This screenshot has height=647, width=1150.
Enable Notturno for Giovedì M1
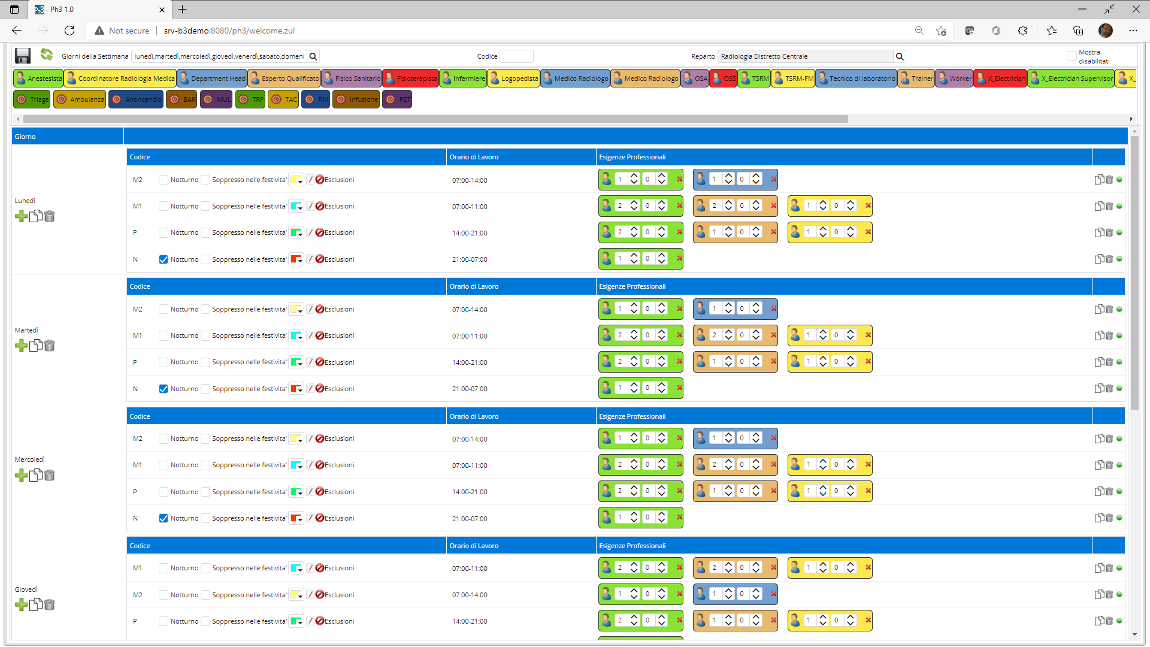pyautogui.click(x=163, y=568)
